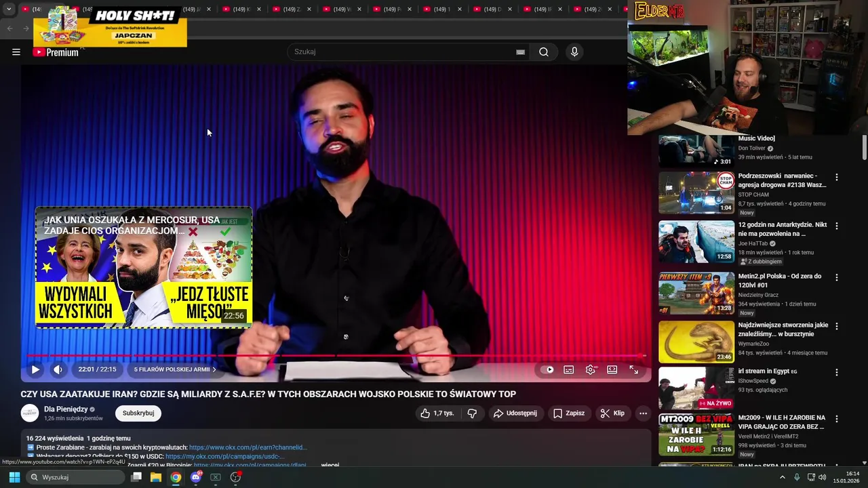Switch to the '(149) W' browser tab
Image resolution: width=868 pixels, height=488 pixels.
coord(341,9)
